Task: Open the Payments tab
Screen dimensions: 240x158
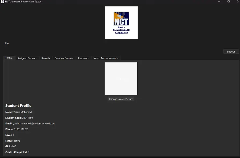Action: point(83,58)
